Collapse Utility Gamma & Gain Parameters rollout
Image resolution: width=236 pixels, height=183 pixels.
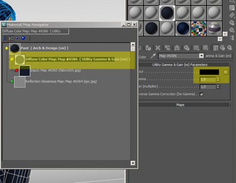point(180,65)
